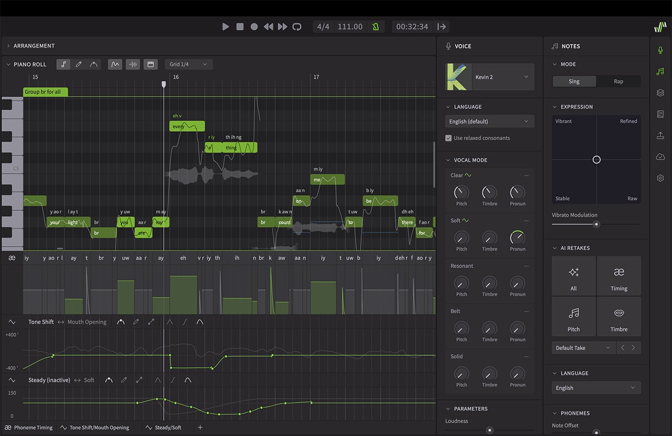The height and width of the screenshot is (436, 672).
Task: Click swap arrow between Tone Shift and Mouth Opening
Action: [61, 322]
